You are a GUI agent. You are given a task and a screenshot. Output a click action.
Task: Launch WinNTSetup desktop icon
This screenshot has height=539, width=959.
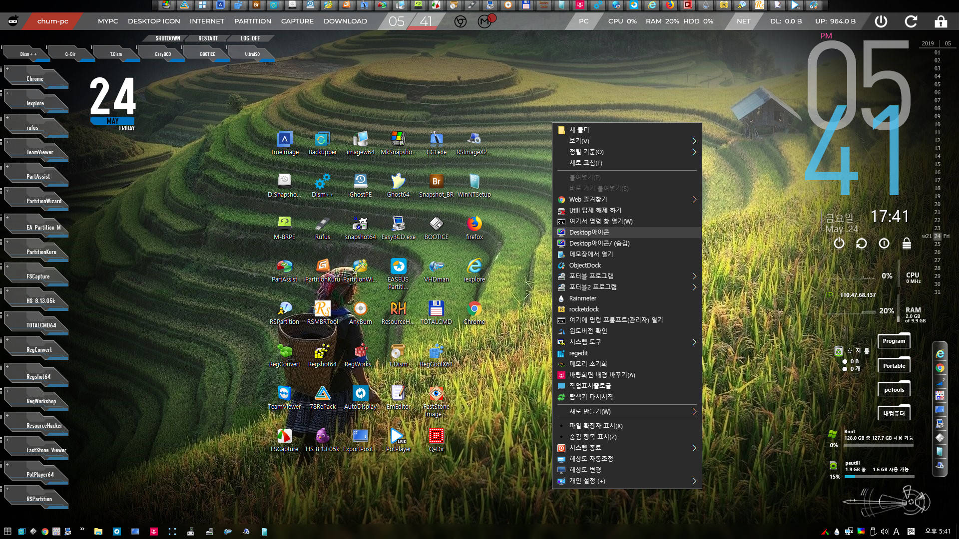coord(474,186)
